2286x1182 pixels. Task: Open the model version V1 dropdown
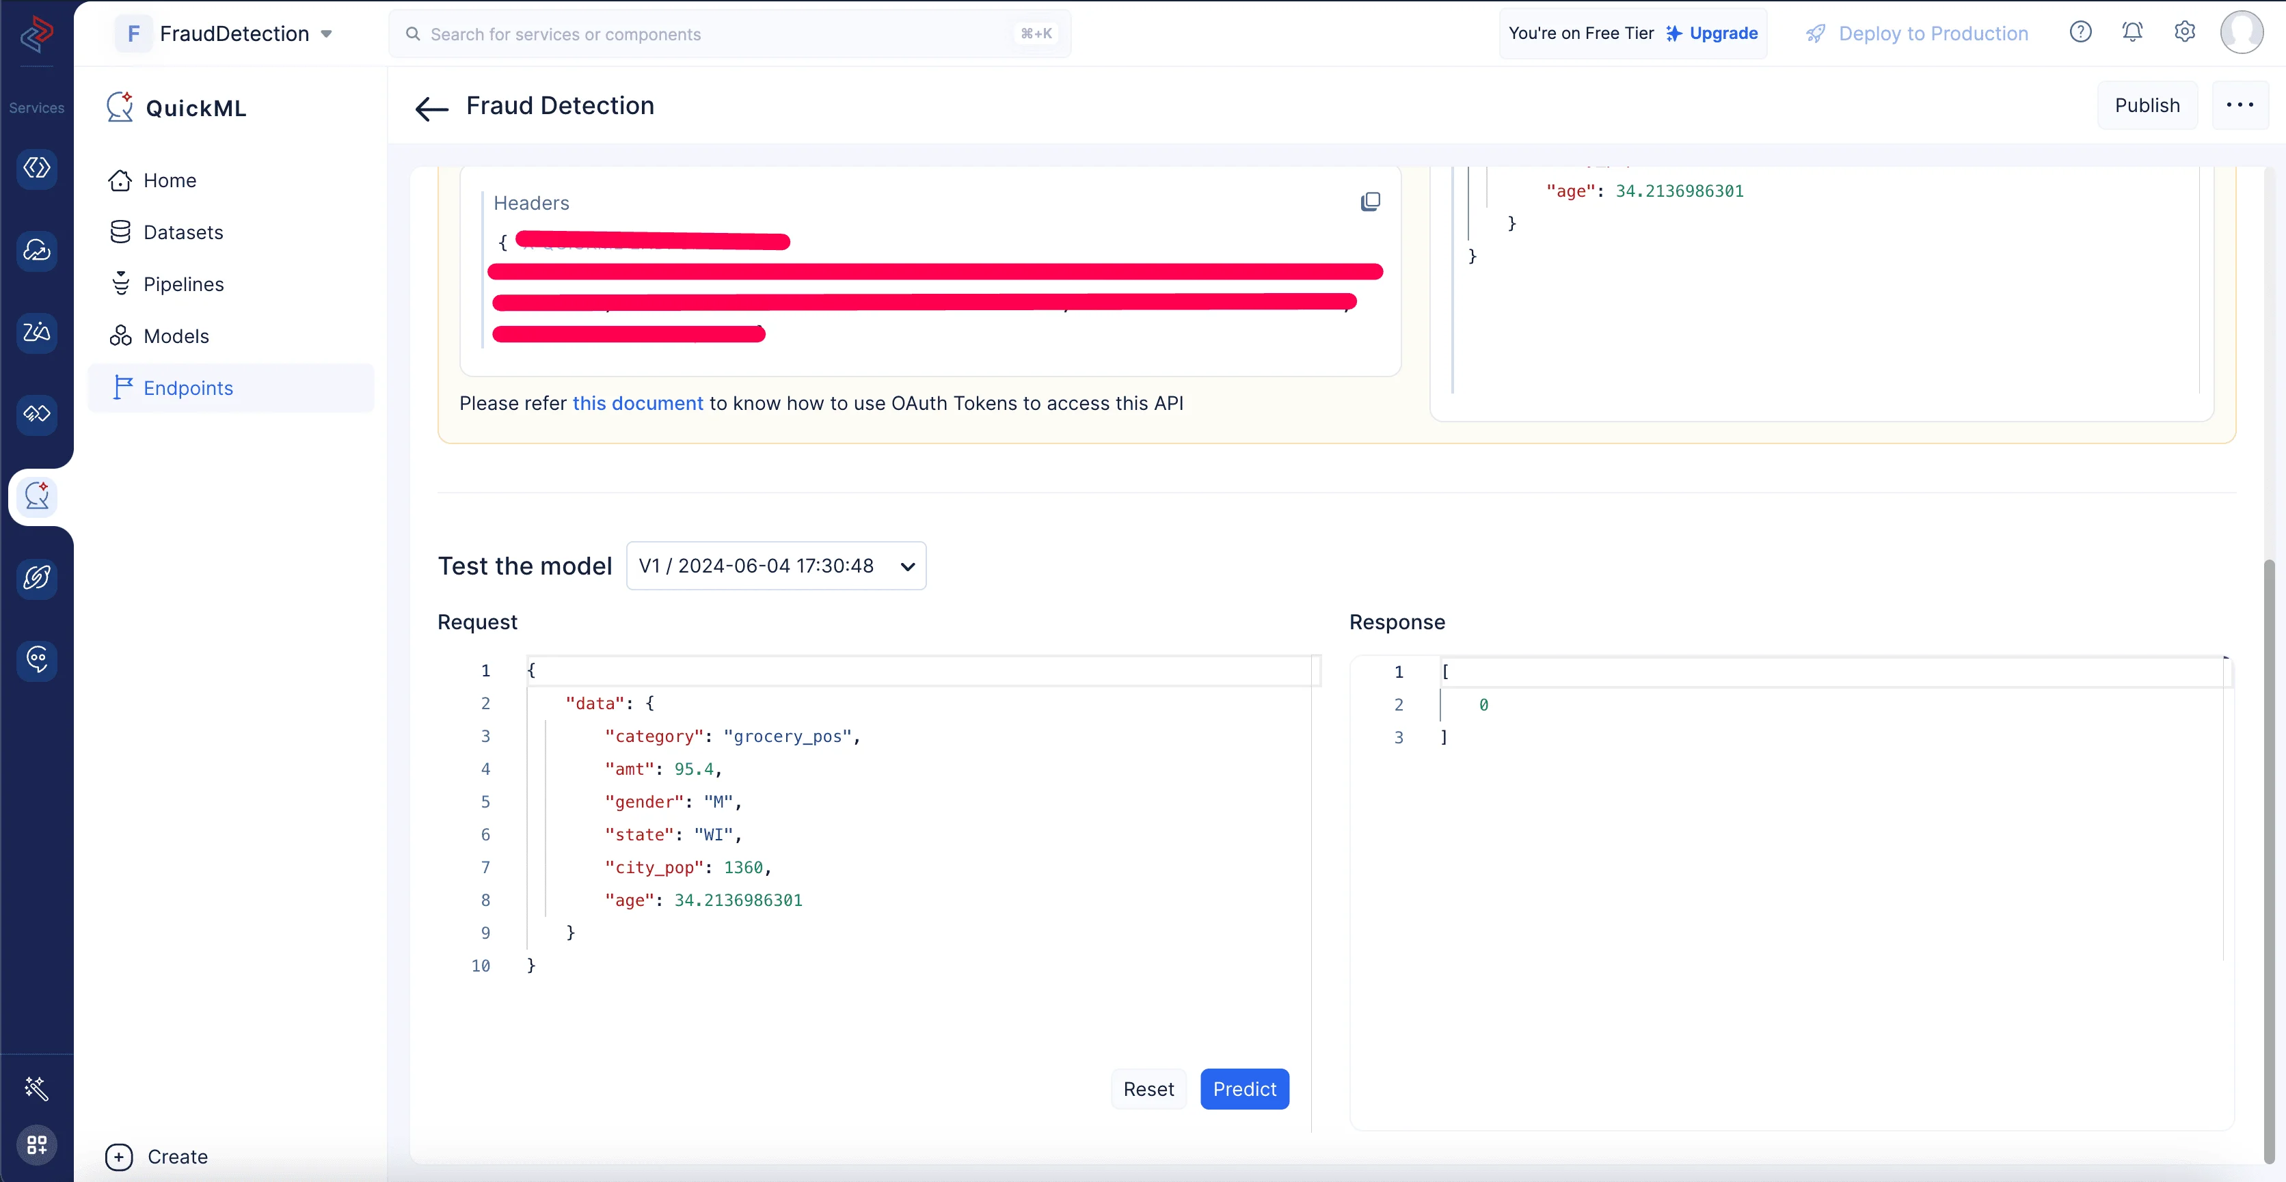[x=776, y=566]
